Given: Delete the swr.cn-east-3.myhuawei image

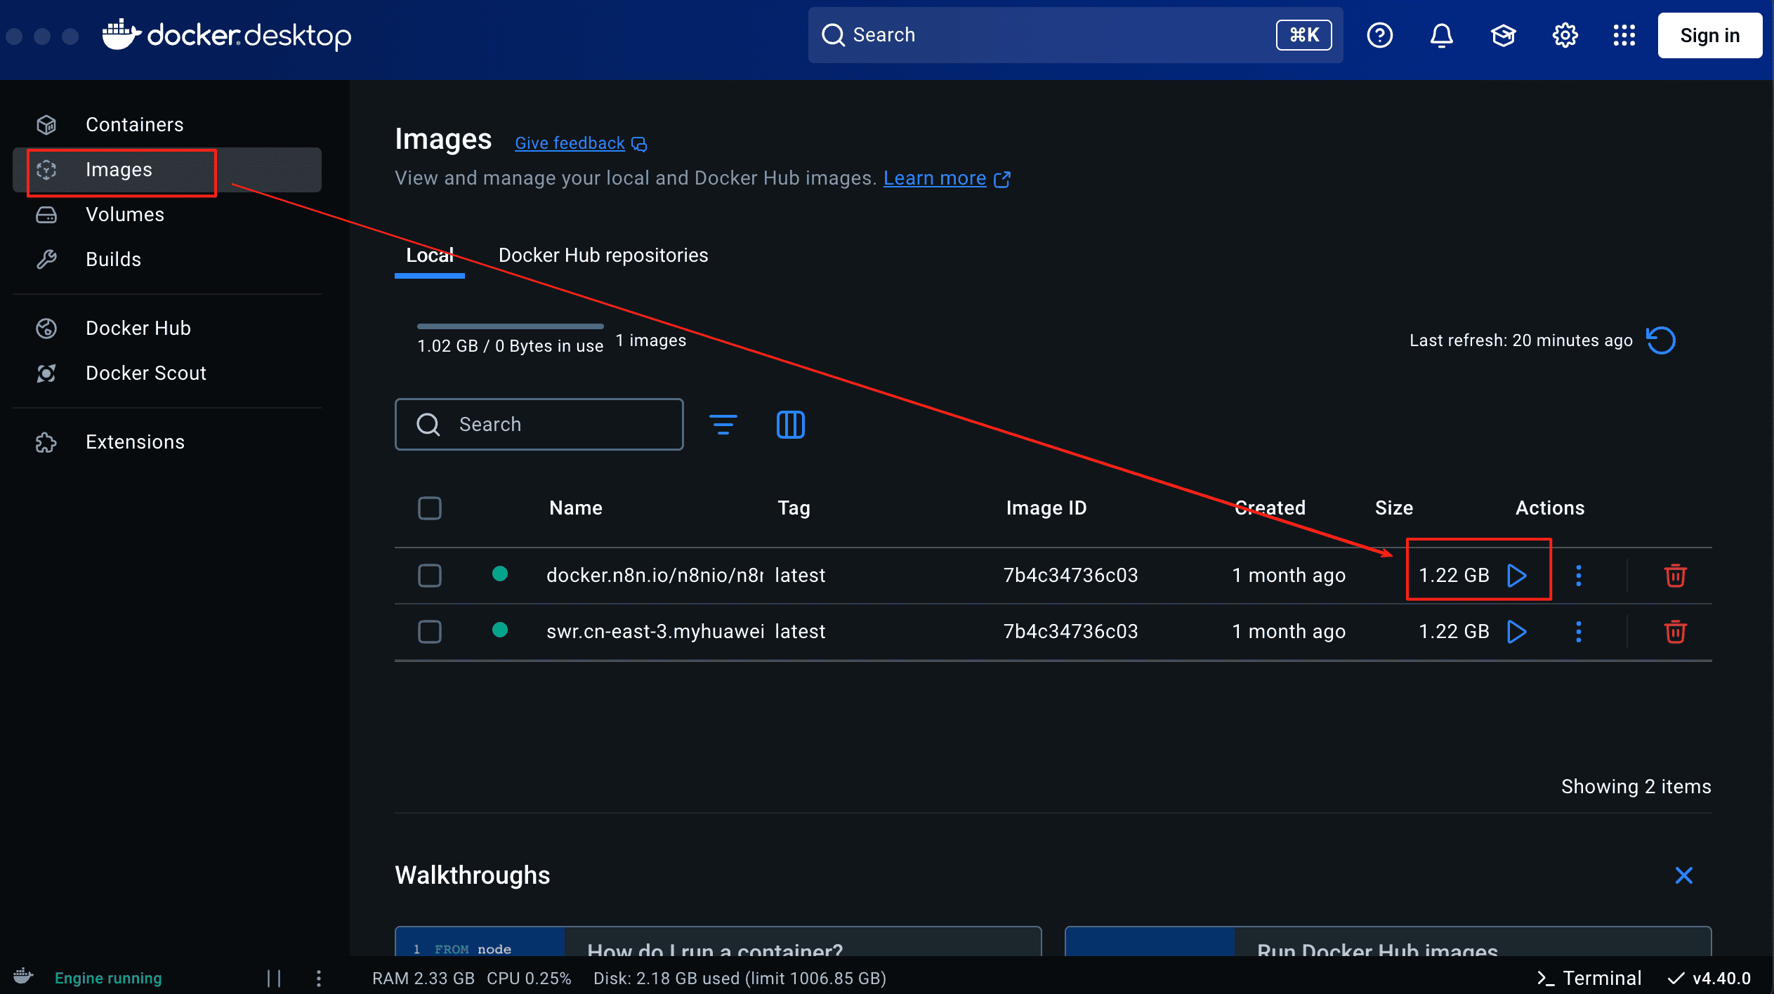Looking at the screenshot, I should pos(1675,632).
